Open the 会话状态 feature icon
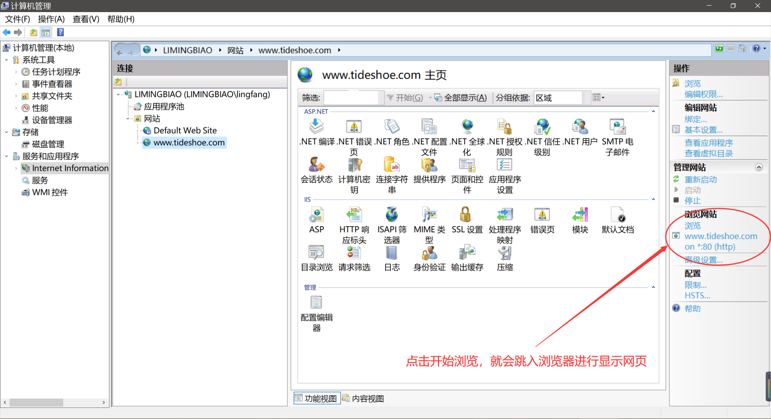 click(x=316, y=165)
